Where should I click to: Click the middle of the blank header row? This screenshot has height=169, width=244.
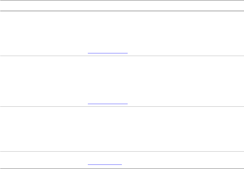(122, 6)
